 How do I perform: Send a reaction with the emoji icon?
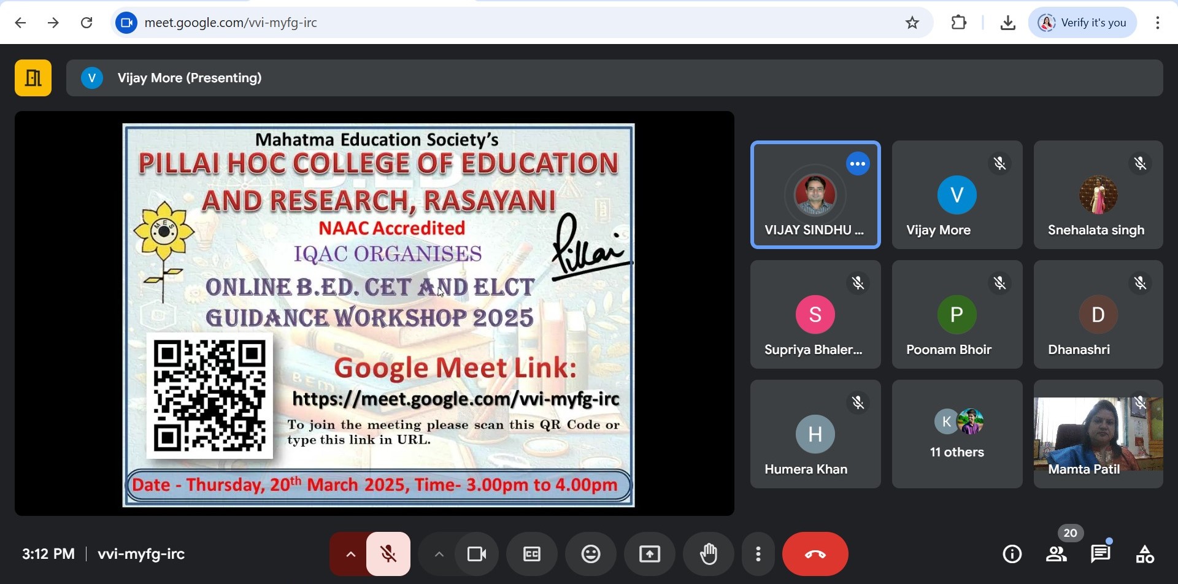click(x=591, y=555)
